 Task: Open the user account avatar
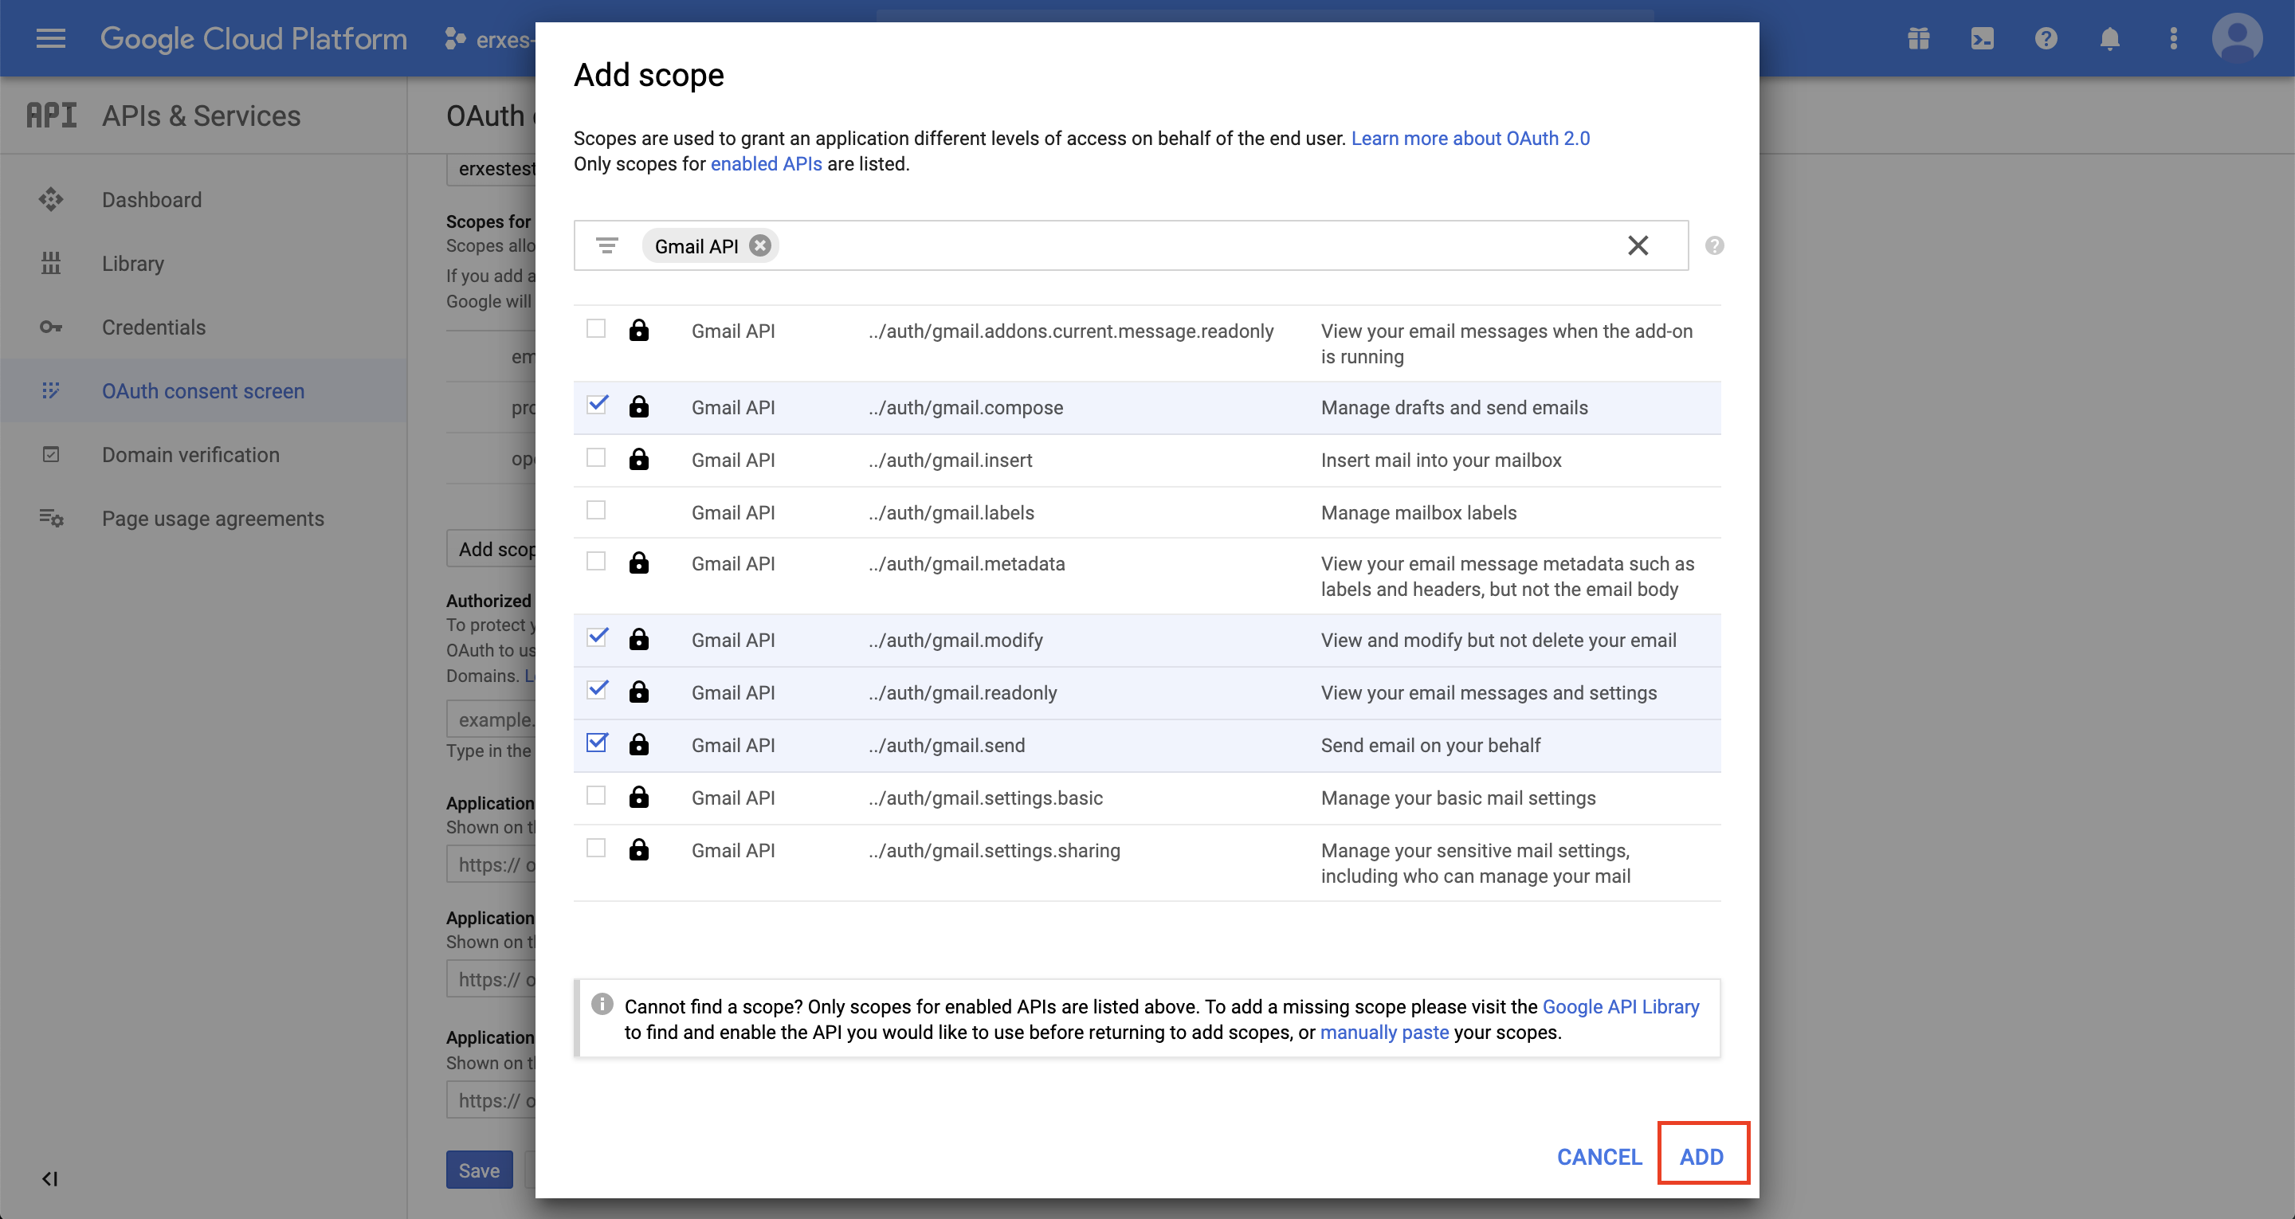tap(2237, 38)
